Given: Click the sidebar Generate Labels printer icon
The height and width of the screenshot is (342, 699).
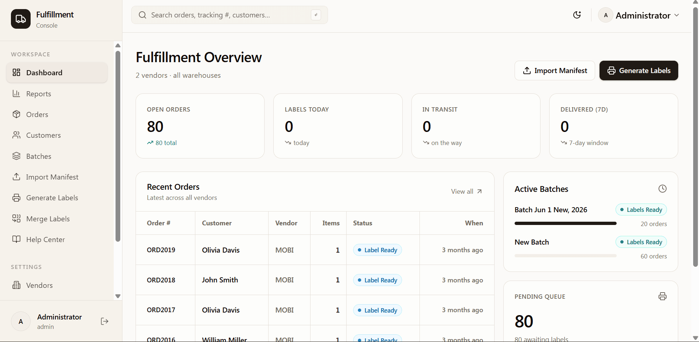Looking at the screenshot, I should click(x=16, y=198).
